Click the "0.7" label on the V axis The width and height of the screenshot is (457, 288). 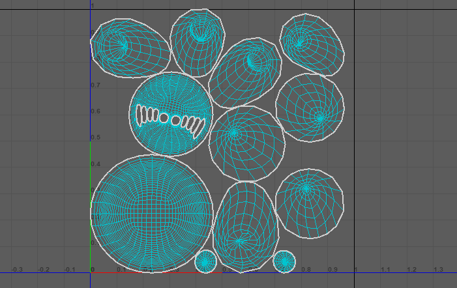click(x=95, y=85)
